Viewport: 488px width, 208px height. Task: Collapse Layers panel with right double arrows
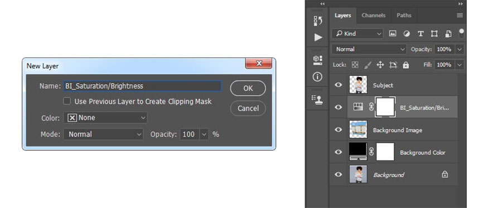pyautogui.click(x=461, y=4)
